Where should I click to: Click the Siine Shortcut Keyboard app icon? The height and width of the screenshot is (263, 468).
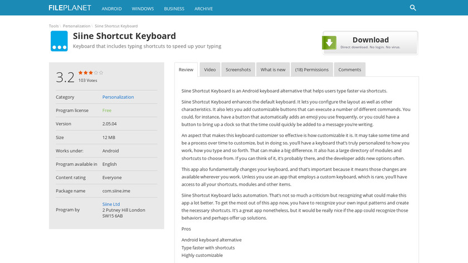59,41
